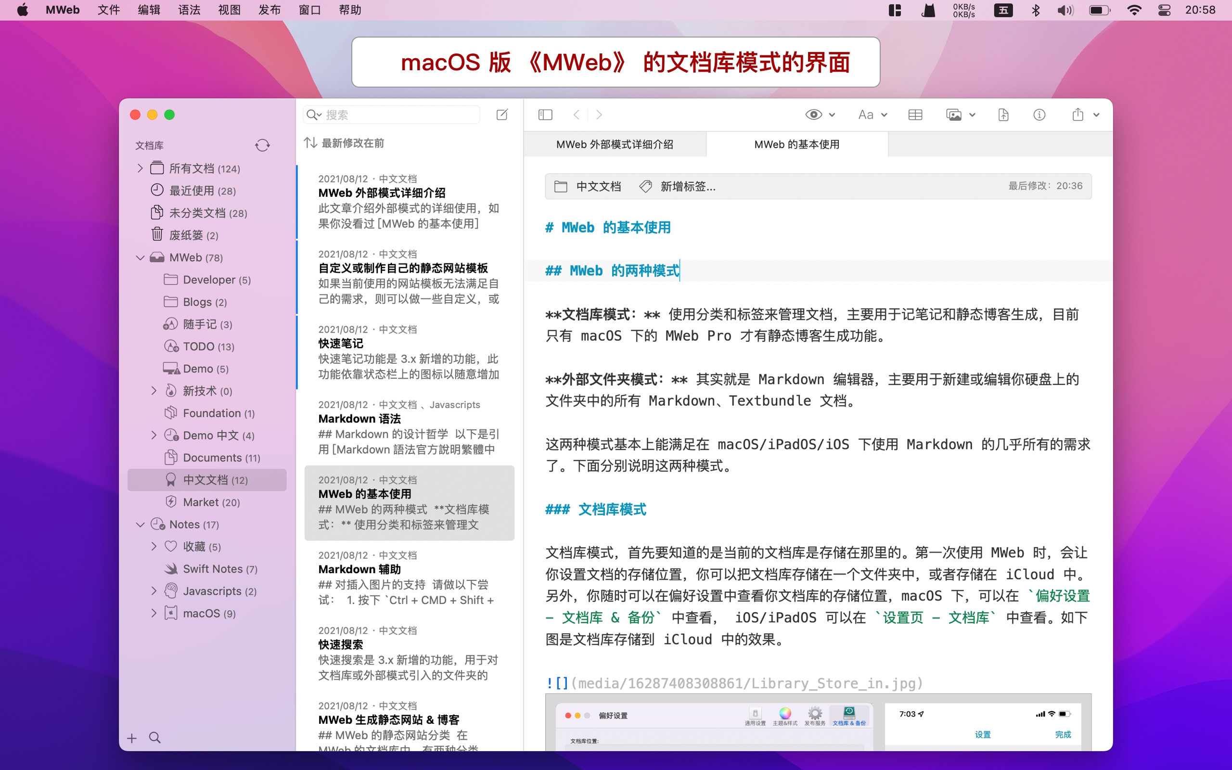This screenshot has height=770, width=1232.
Task: Insert a table with the table icon
Action: 915,115
